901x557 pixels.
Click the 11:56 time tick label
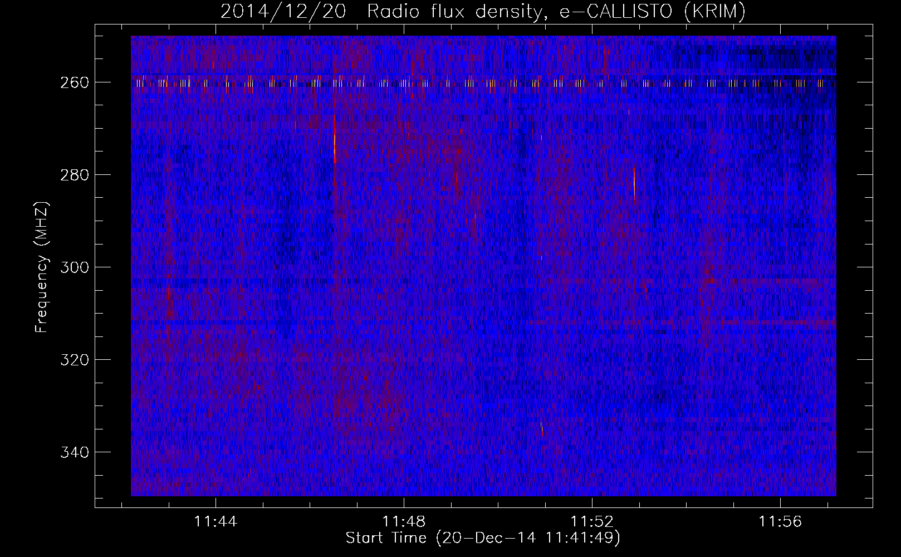780,521
